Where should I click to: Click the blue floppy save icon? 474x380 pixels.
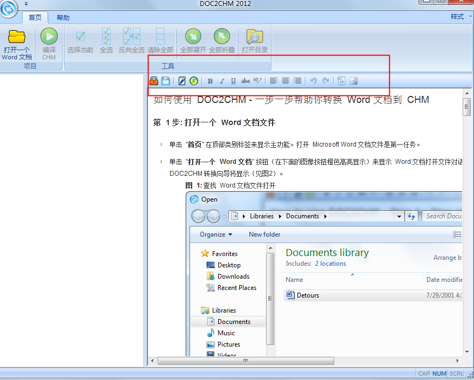click(166, 81)
